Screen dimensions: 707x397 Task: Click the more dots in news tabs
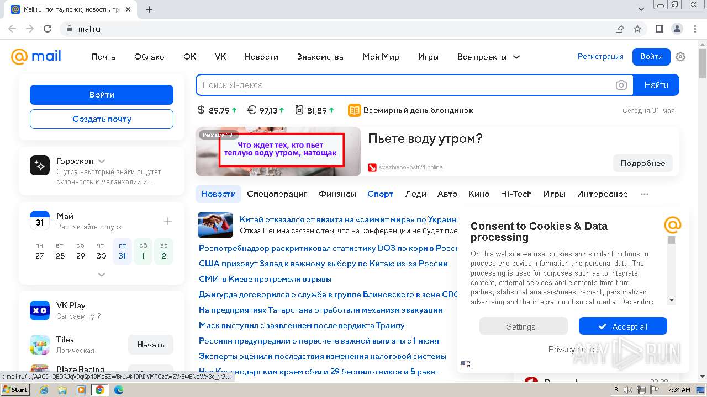coord(645,194)
